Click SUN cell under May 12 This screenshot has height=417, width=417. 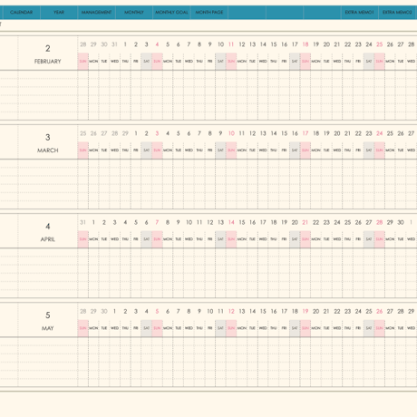pos(231,328)
